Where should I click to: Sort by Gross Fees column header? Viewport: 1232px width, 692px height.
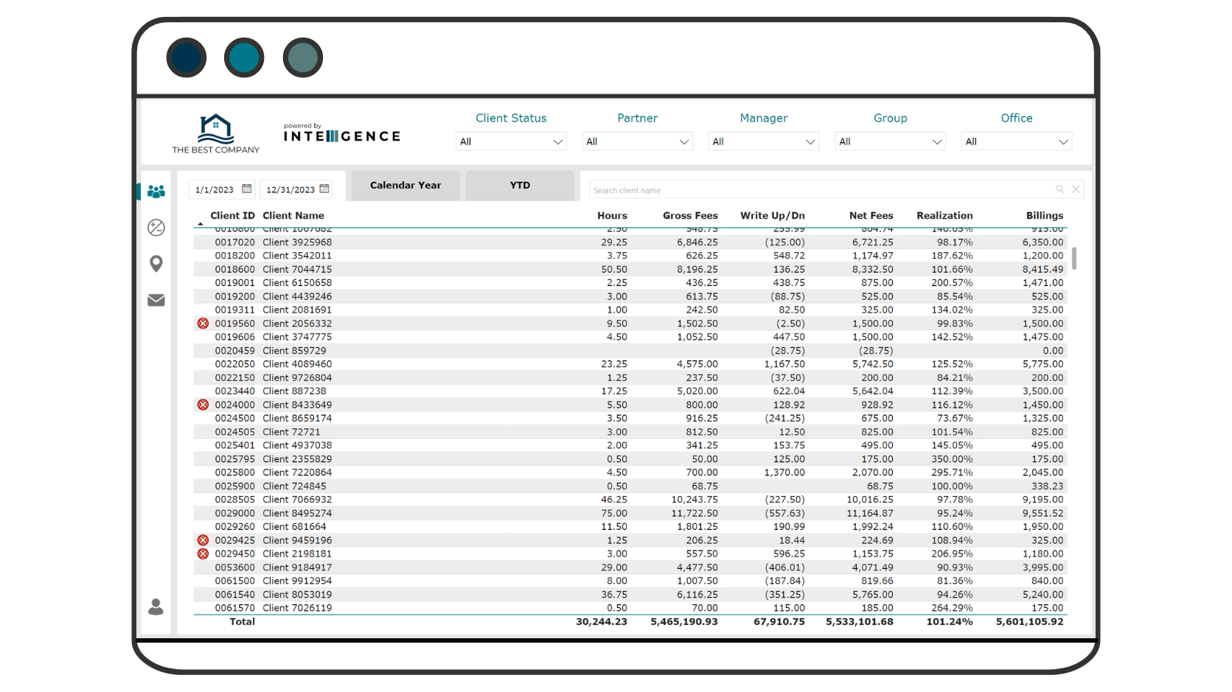[x=690, y=216]
